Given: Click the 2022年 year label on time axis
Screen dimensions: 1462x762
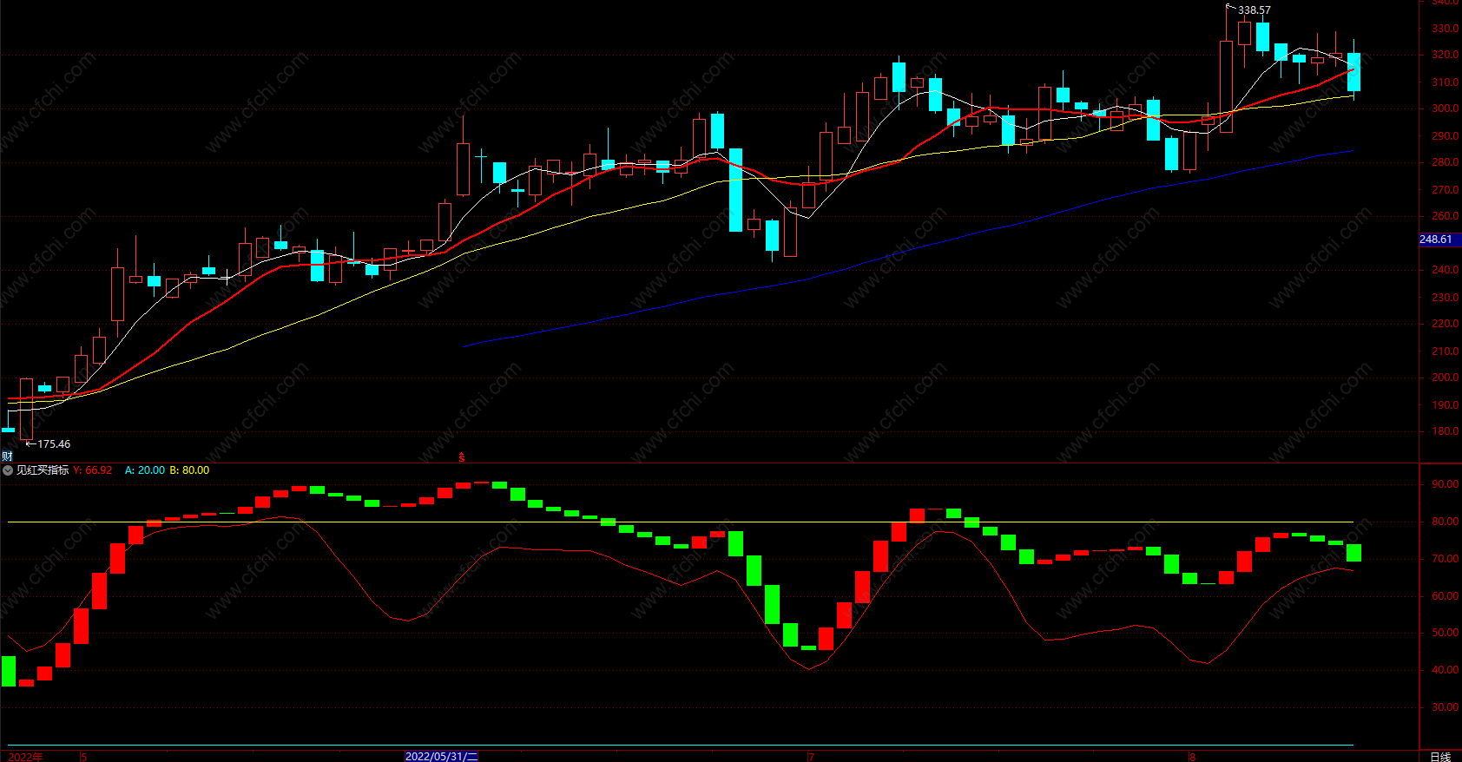Looking at the screenshot, I should pyautogui.click(x=26, y=757).
